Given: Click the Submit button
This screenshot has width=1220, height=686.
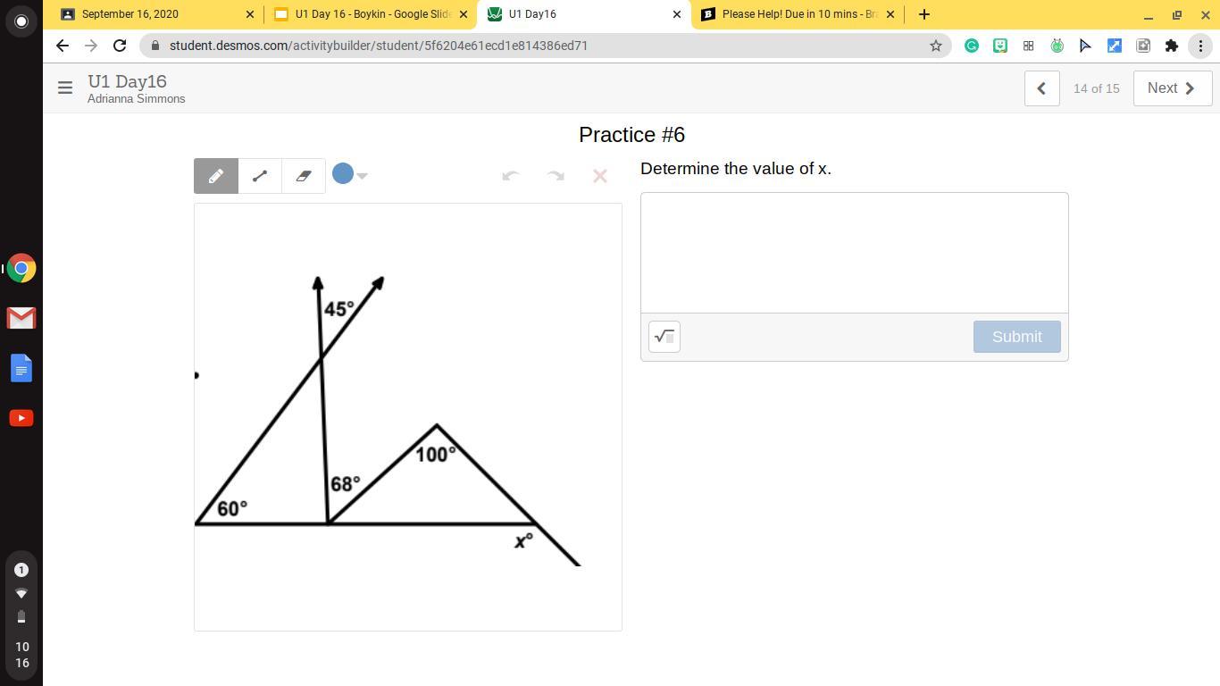Looking at the screenshot, I should click(1016, 337).
